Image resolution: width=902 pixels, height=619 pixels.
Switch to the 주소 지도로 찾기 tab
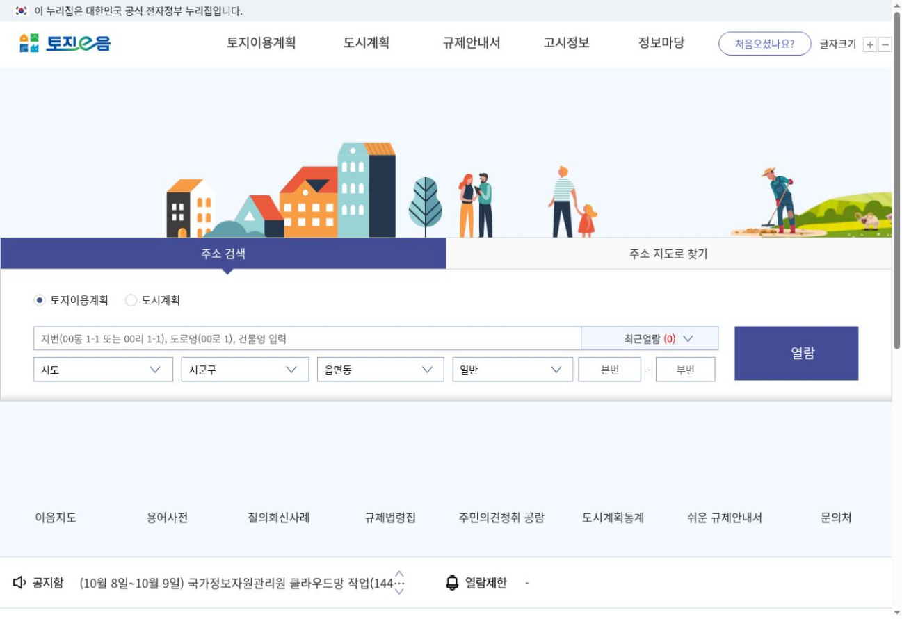668,254
